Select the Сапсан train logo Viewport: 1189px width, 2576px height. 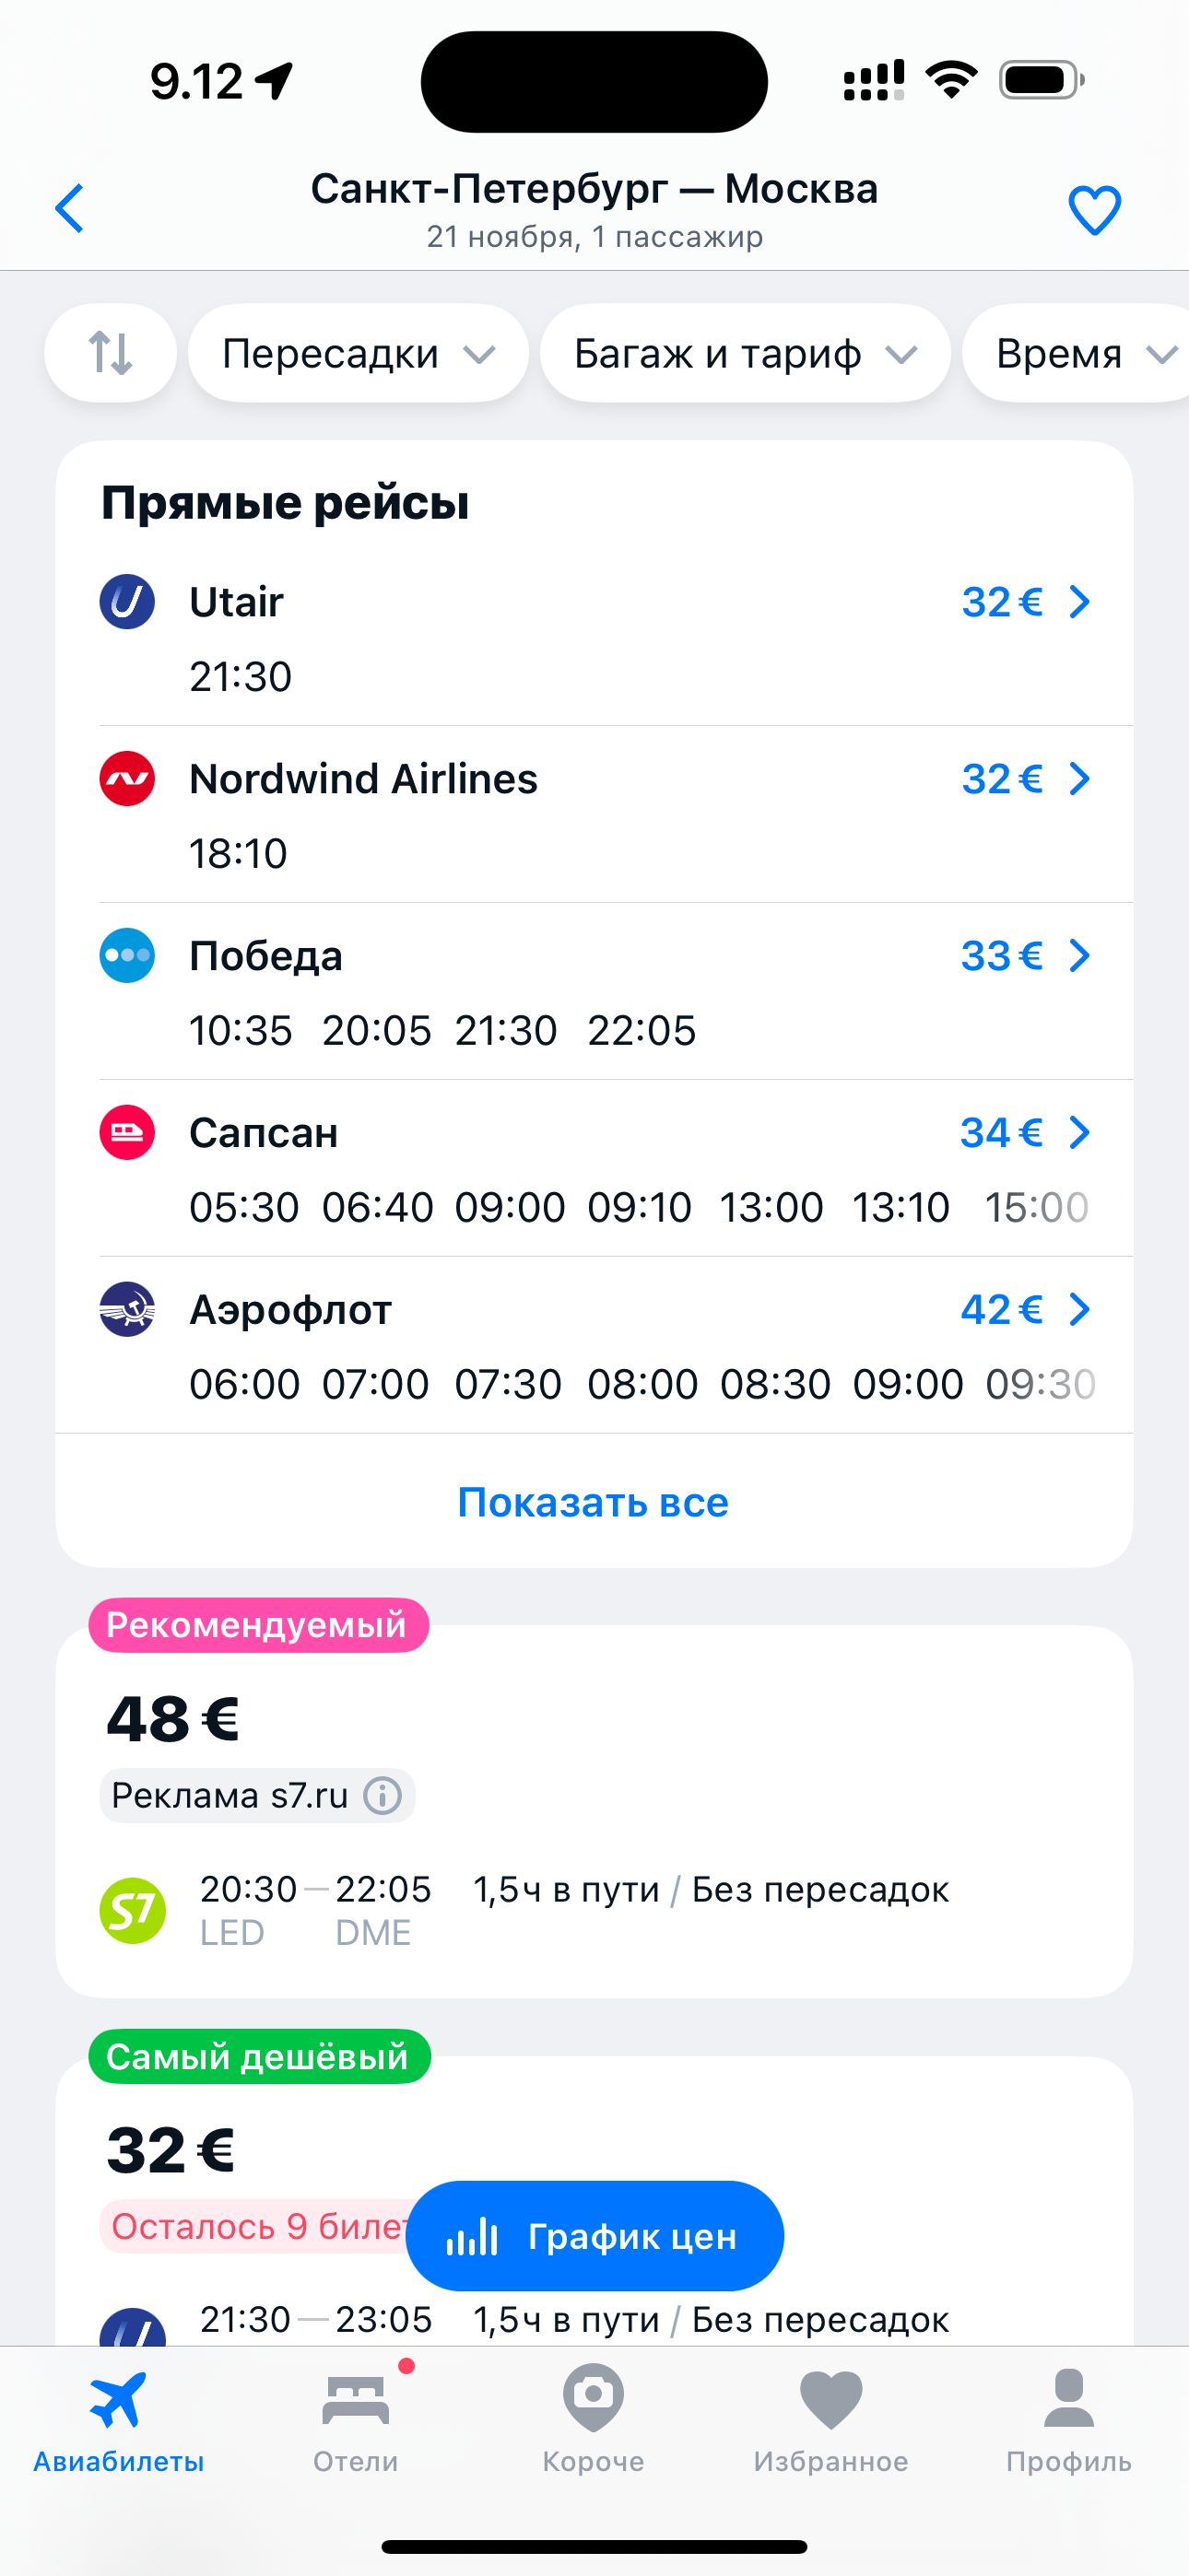pos(127,1133)
